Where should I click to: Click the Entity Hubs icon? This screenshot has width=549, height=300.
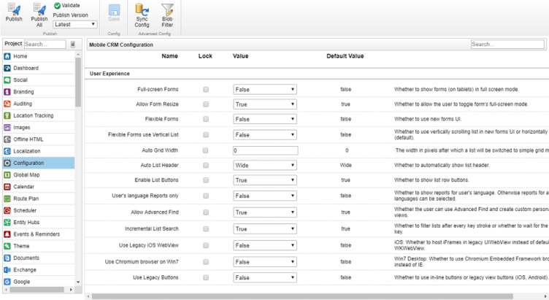7,223
